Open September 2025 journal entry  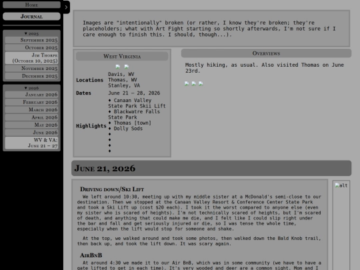(32, 40)
